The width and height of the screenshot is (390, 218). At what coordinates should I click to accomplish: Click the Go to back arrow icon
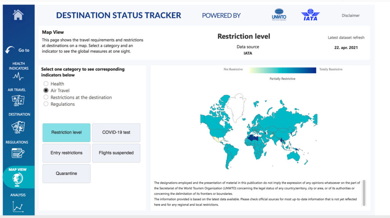[x=10, y=50]
